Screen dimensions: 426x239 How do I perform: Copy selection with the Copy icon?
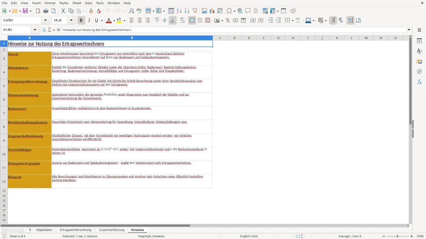coord(71,11)
